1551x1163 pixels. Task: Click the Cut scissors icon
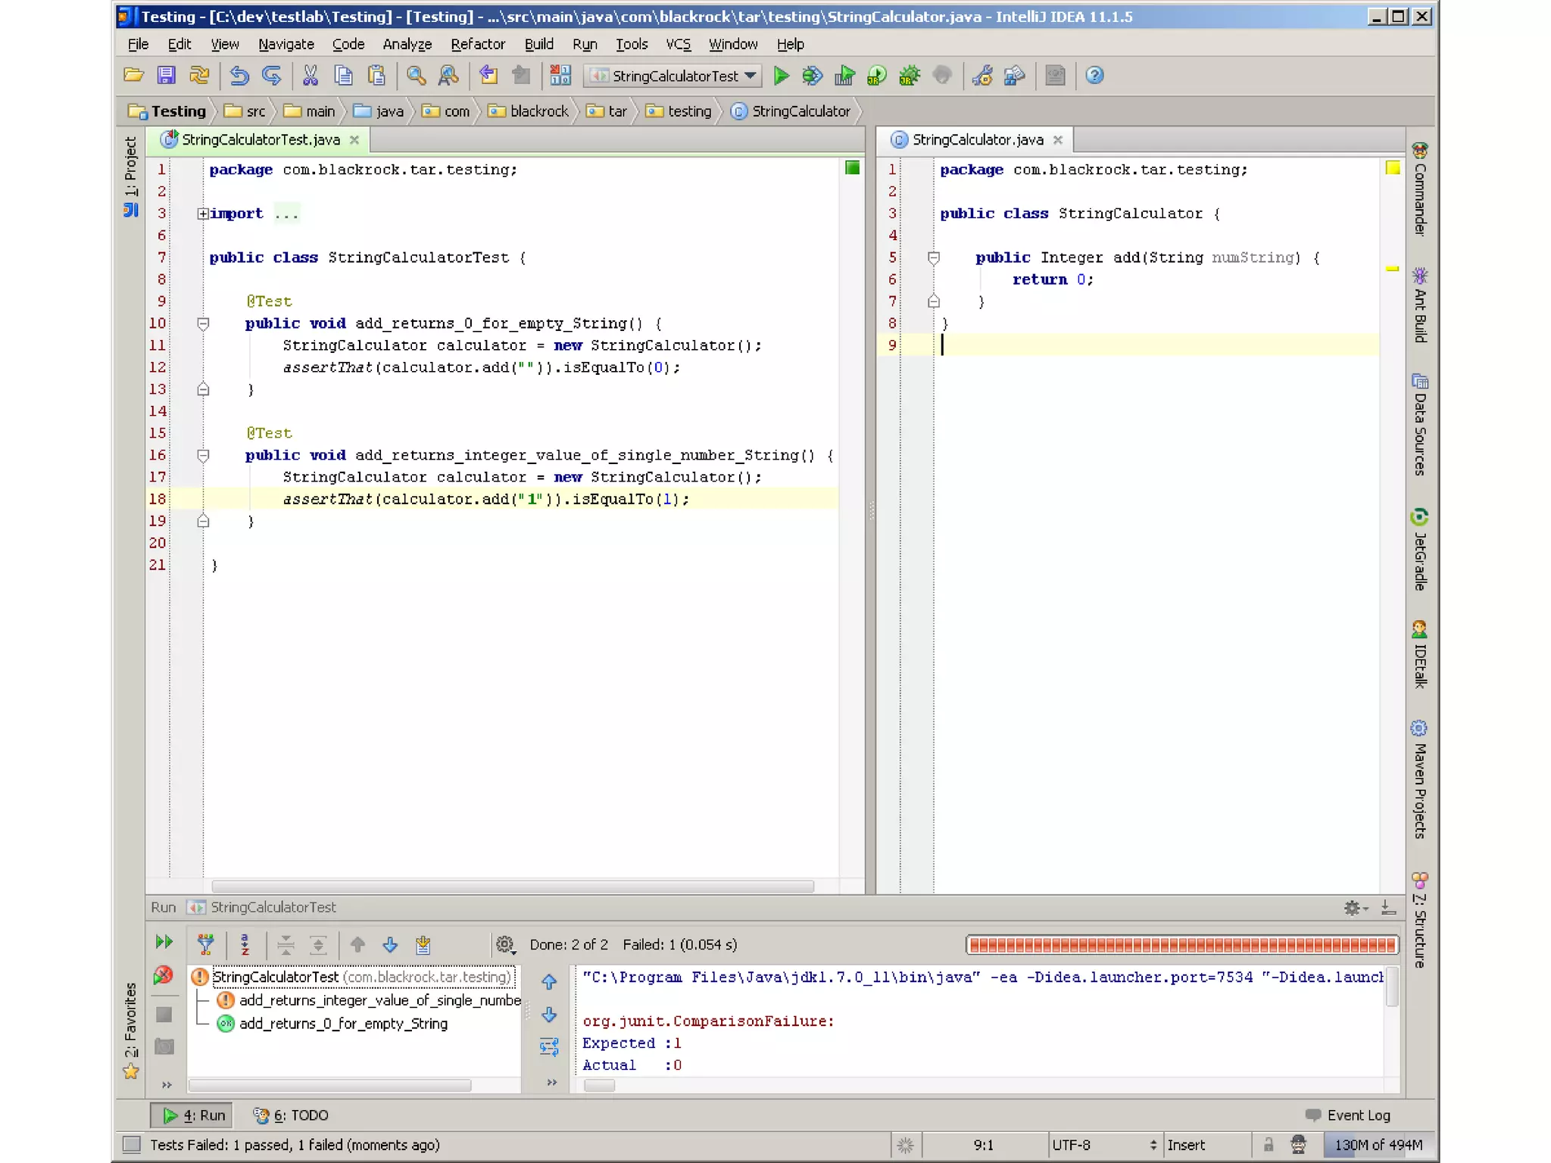click(310, 76)
